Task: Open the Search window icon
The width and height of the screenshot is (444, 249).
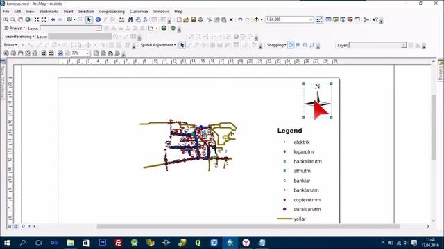Action: coord(343,20)
